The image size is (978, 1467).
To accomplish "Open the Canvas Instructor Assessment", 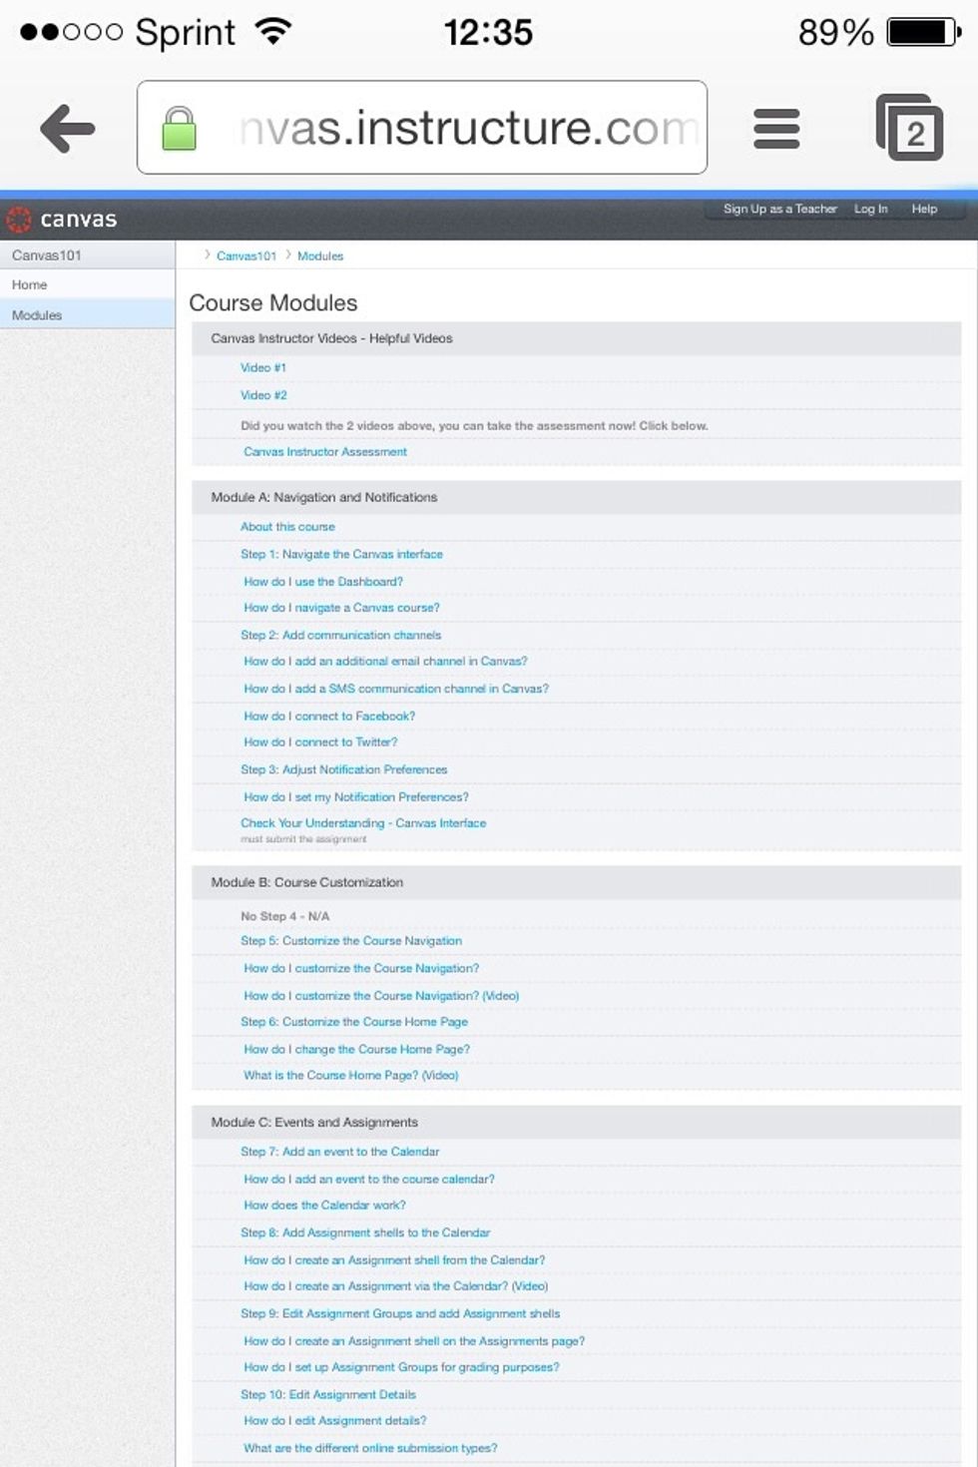I will point(324,451).
